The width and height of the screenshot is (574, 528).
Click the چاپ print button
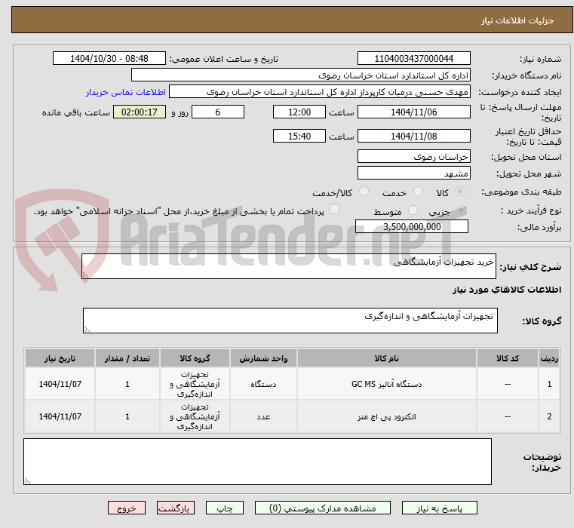[225, 508]
